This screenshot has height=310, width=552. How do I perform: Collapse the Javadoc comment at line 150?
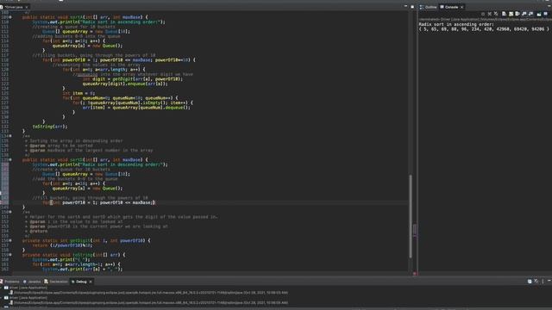(10, 212)
